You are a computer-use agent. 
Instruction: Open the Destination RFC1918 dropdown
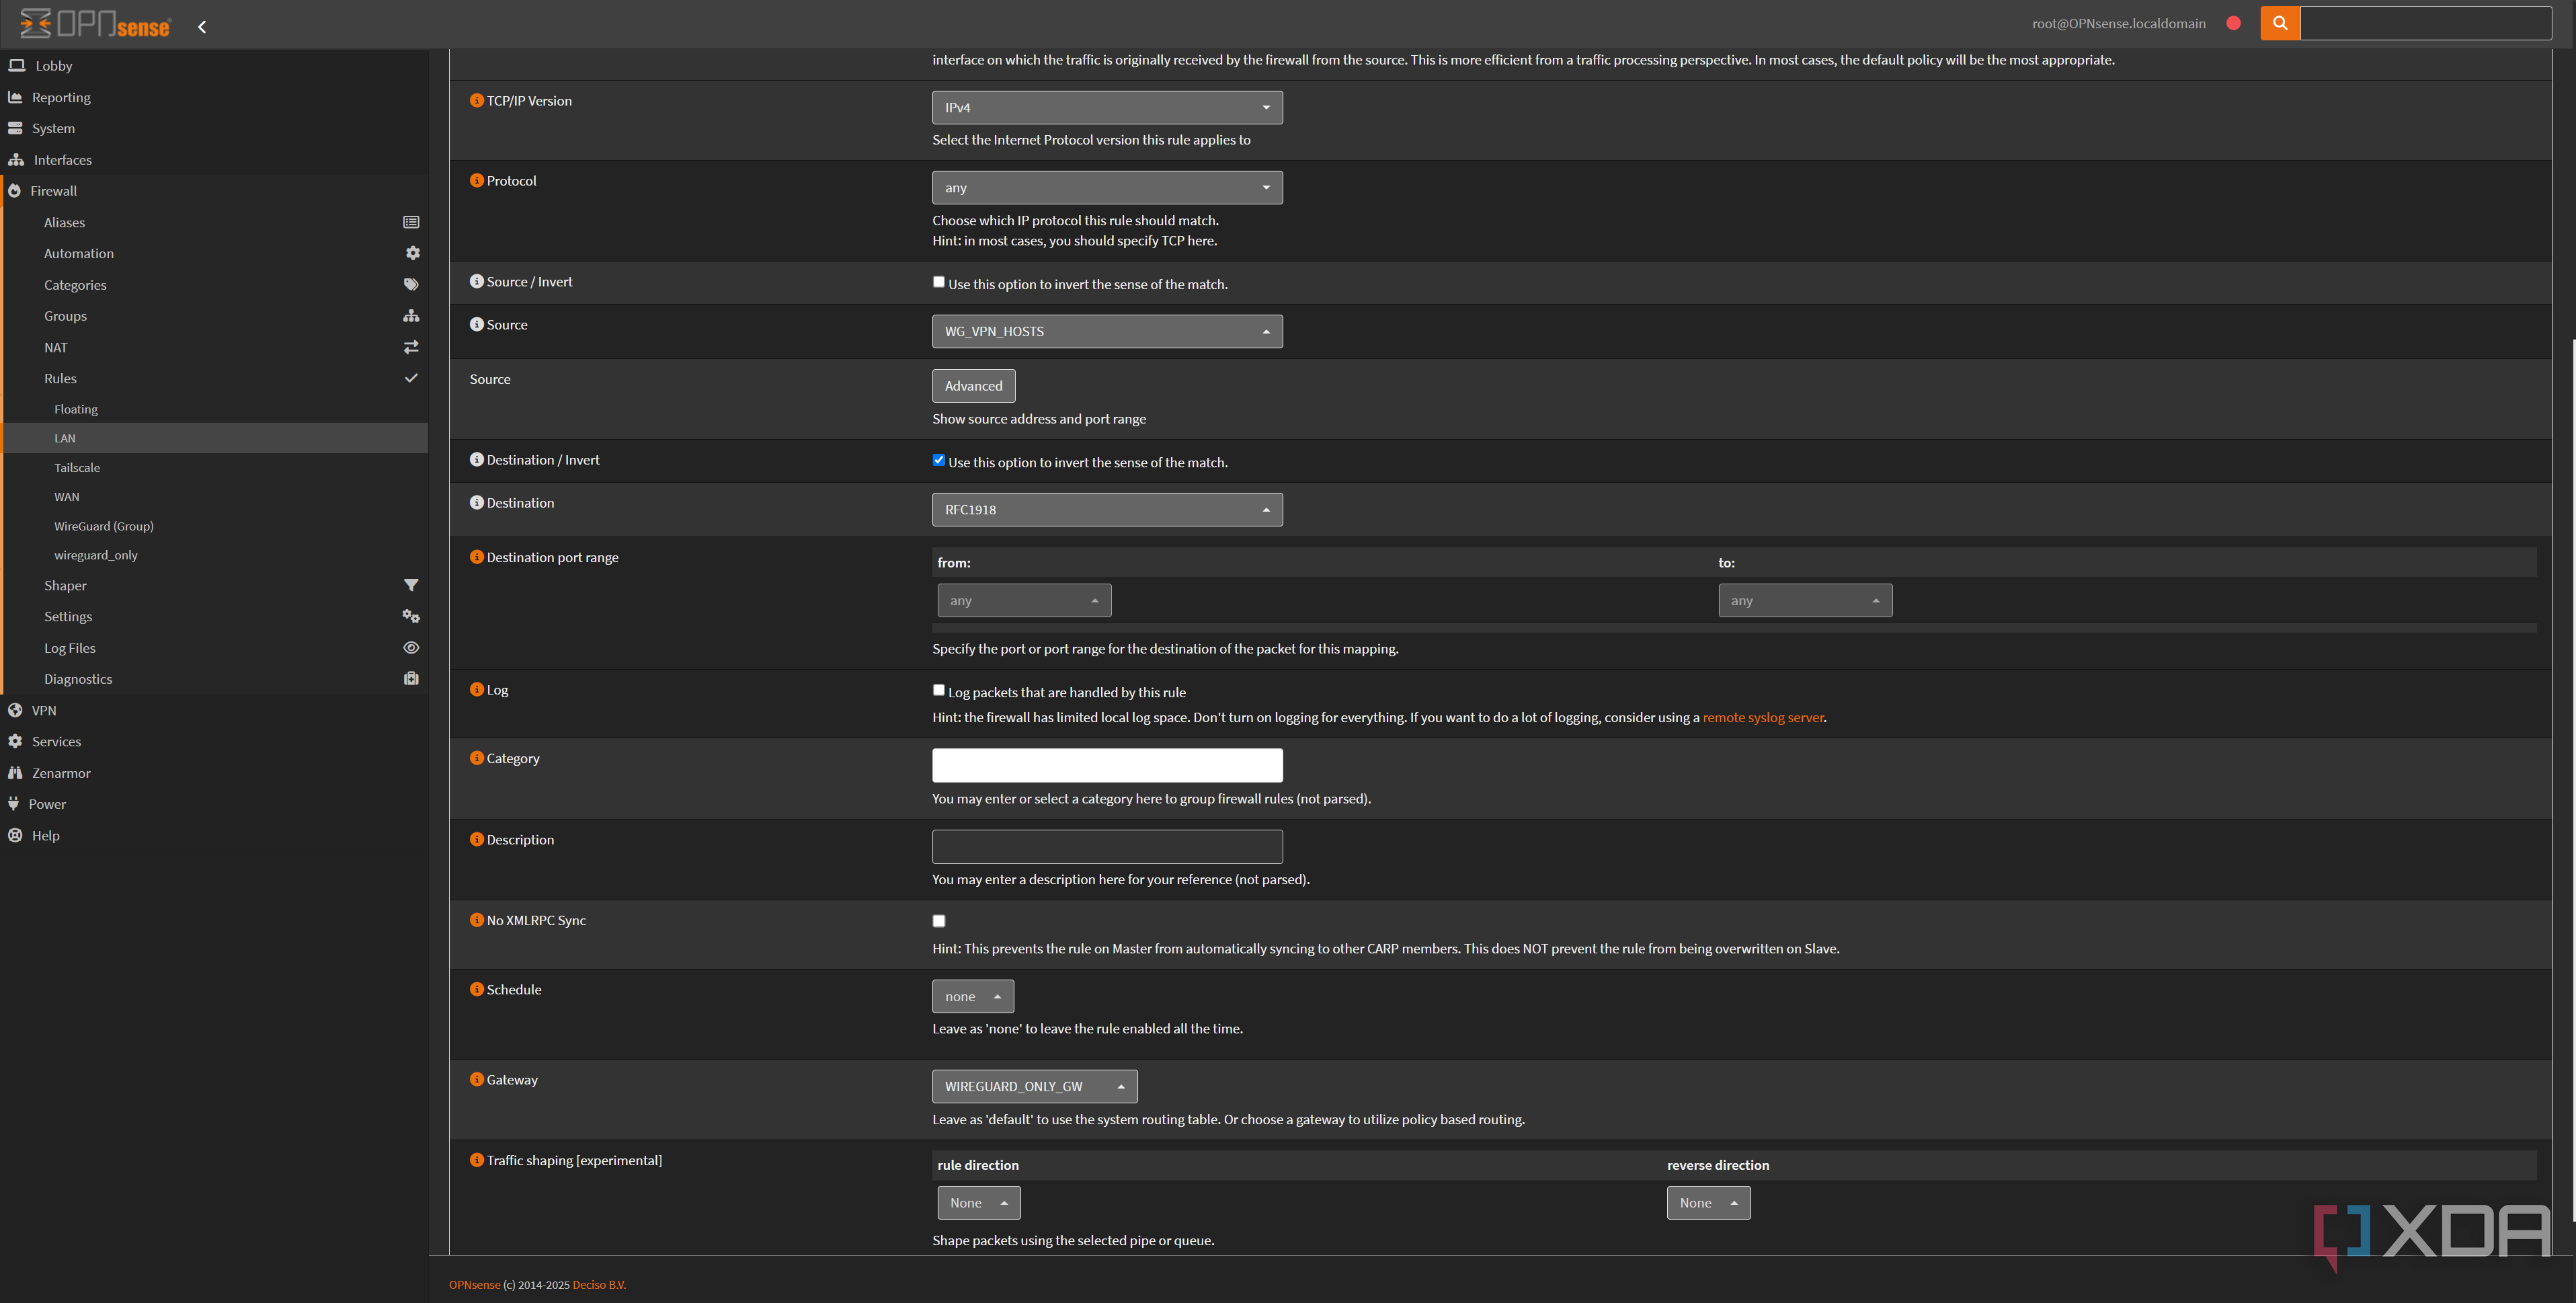click(x=1107, y=509)
